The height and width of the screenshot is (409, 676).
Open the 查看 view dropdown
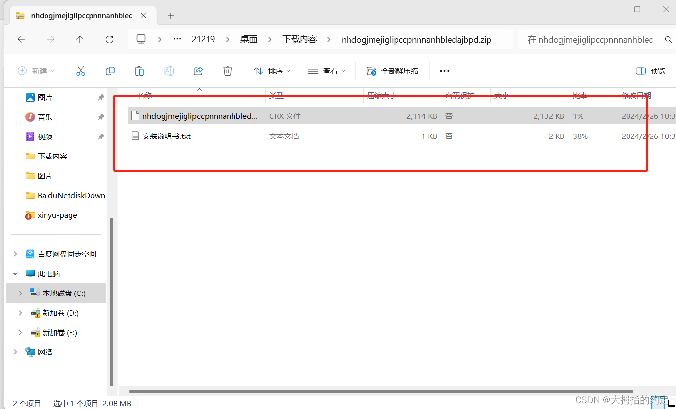pos(326,71)
